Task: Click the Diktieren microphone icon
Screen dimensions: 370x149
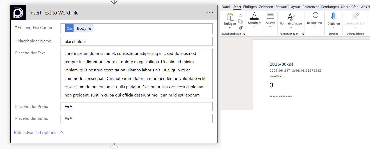Action: pyautogui.click(x=334, y=16)
